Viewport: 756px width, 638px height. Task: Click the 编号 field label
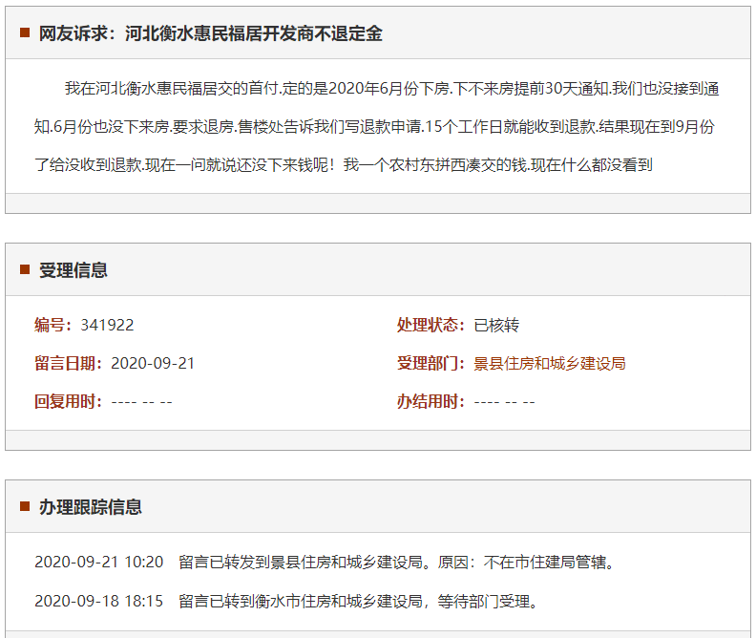pyautogui.click(x=53, y=326)
